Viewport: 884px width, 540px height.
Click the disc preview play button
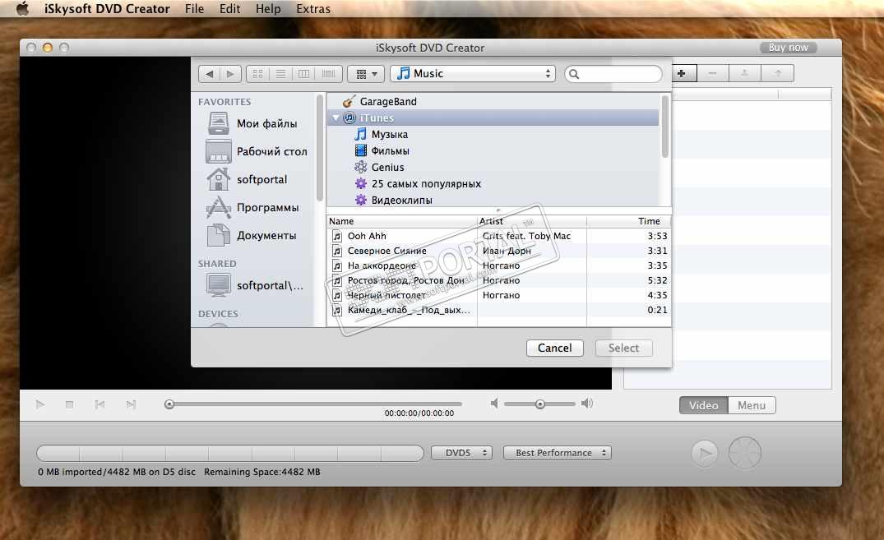(x=705, y=453)
